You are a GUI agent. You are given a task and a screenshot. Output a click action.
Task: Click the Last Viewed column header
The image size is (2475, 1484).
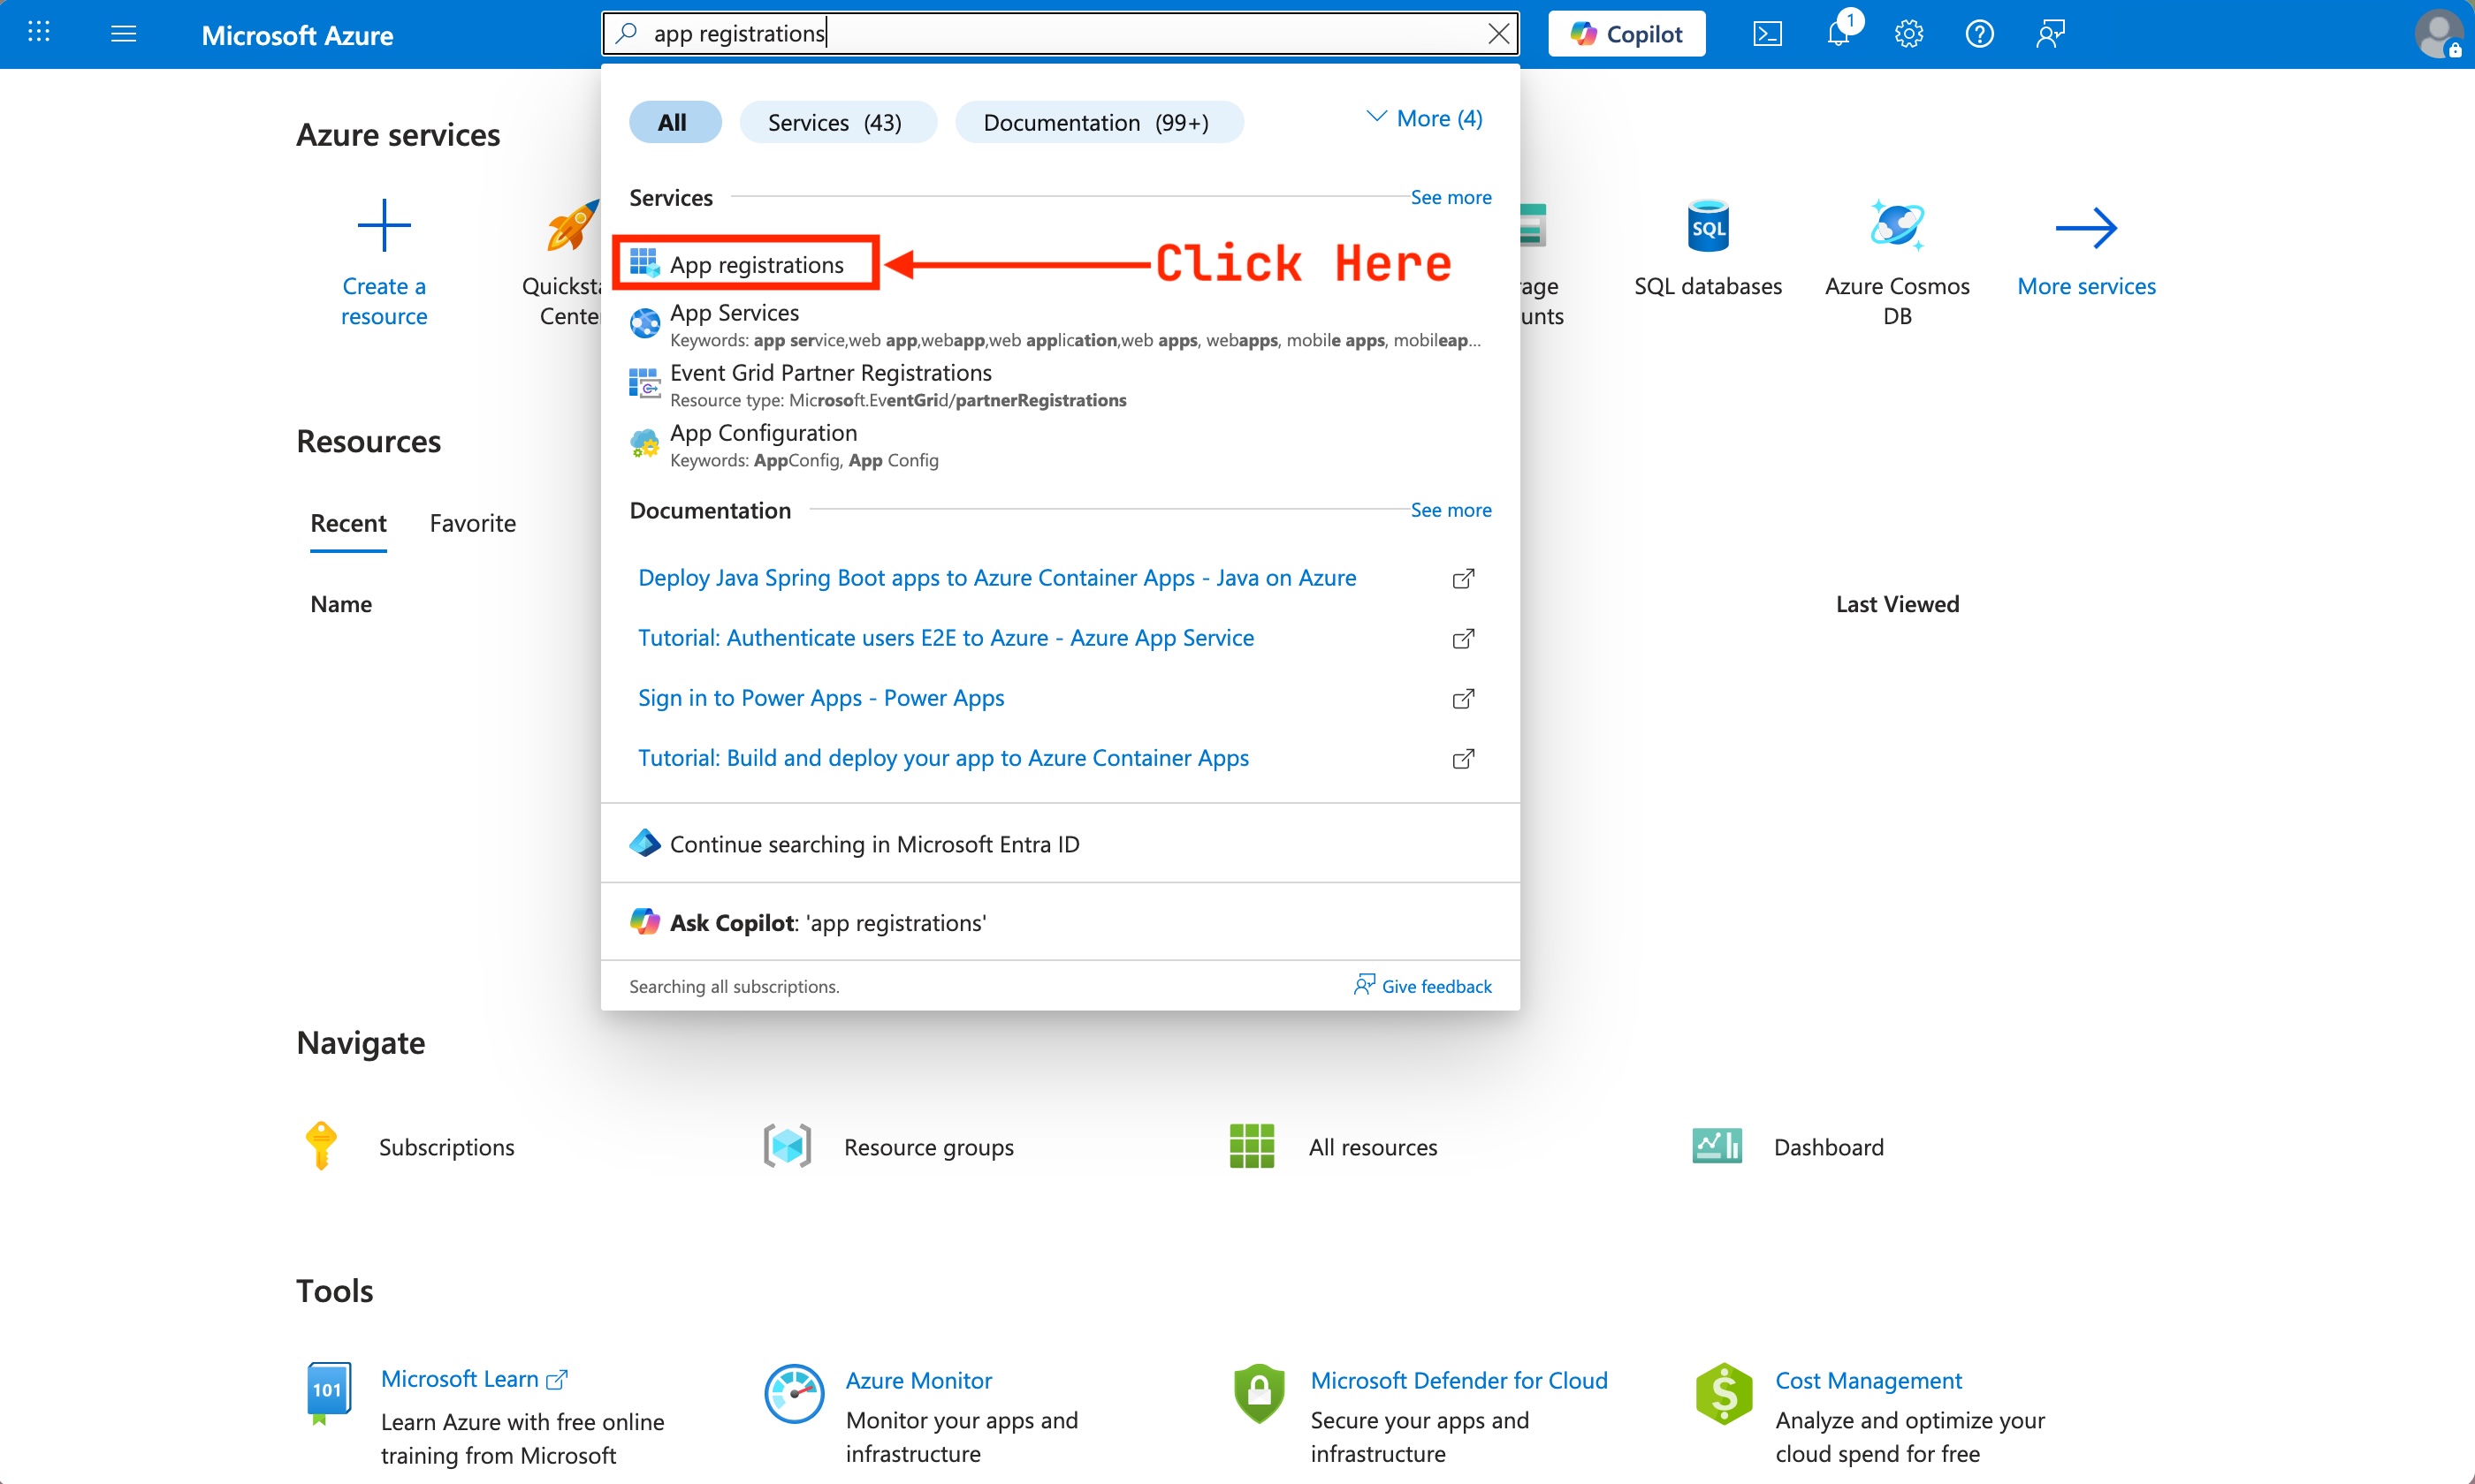coord(1897,604)
